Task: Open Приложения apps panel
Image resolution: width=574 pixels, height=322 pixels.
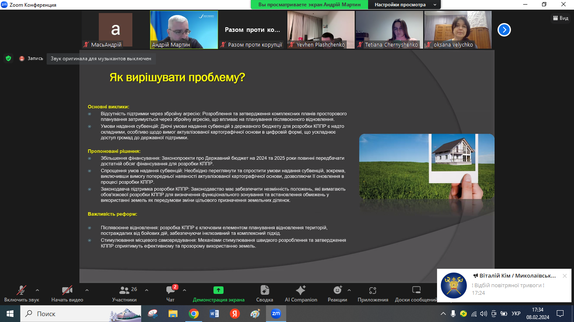Action: click(373, 293)
